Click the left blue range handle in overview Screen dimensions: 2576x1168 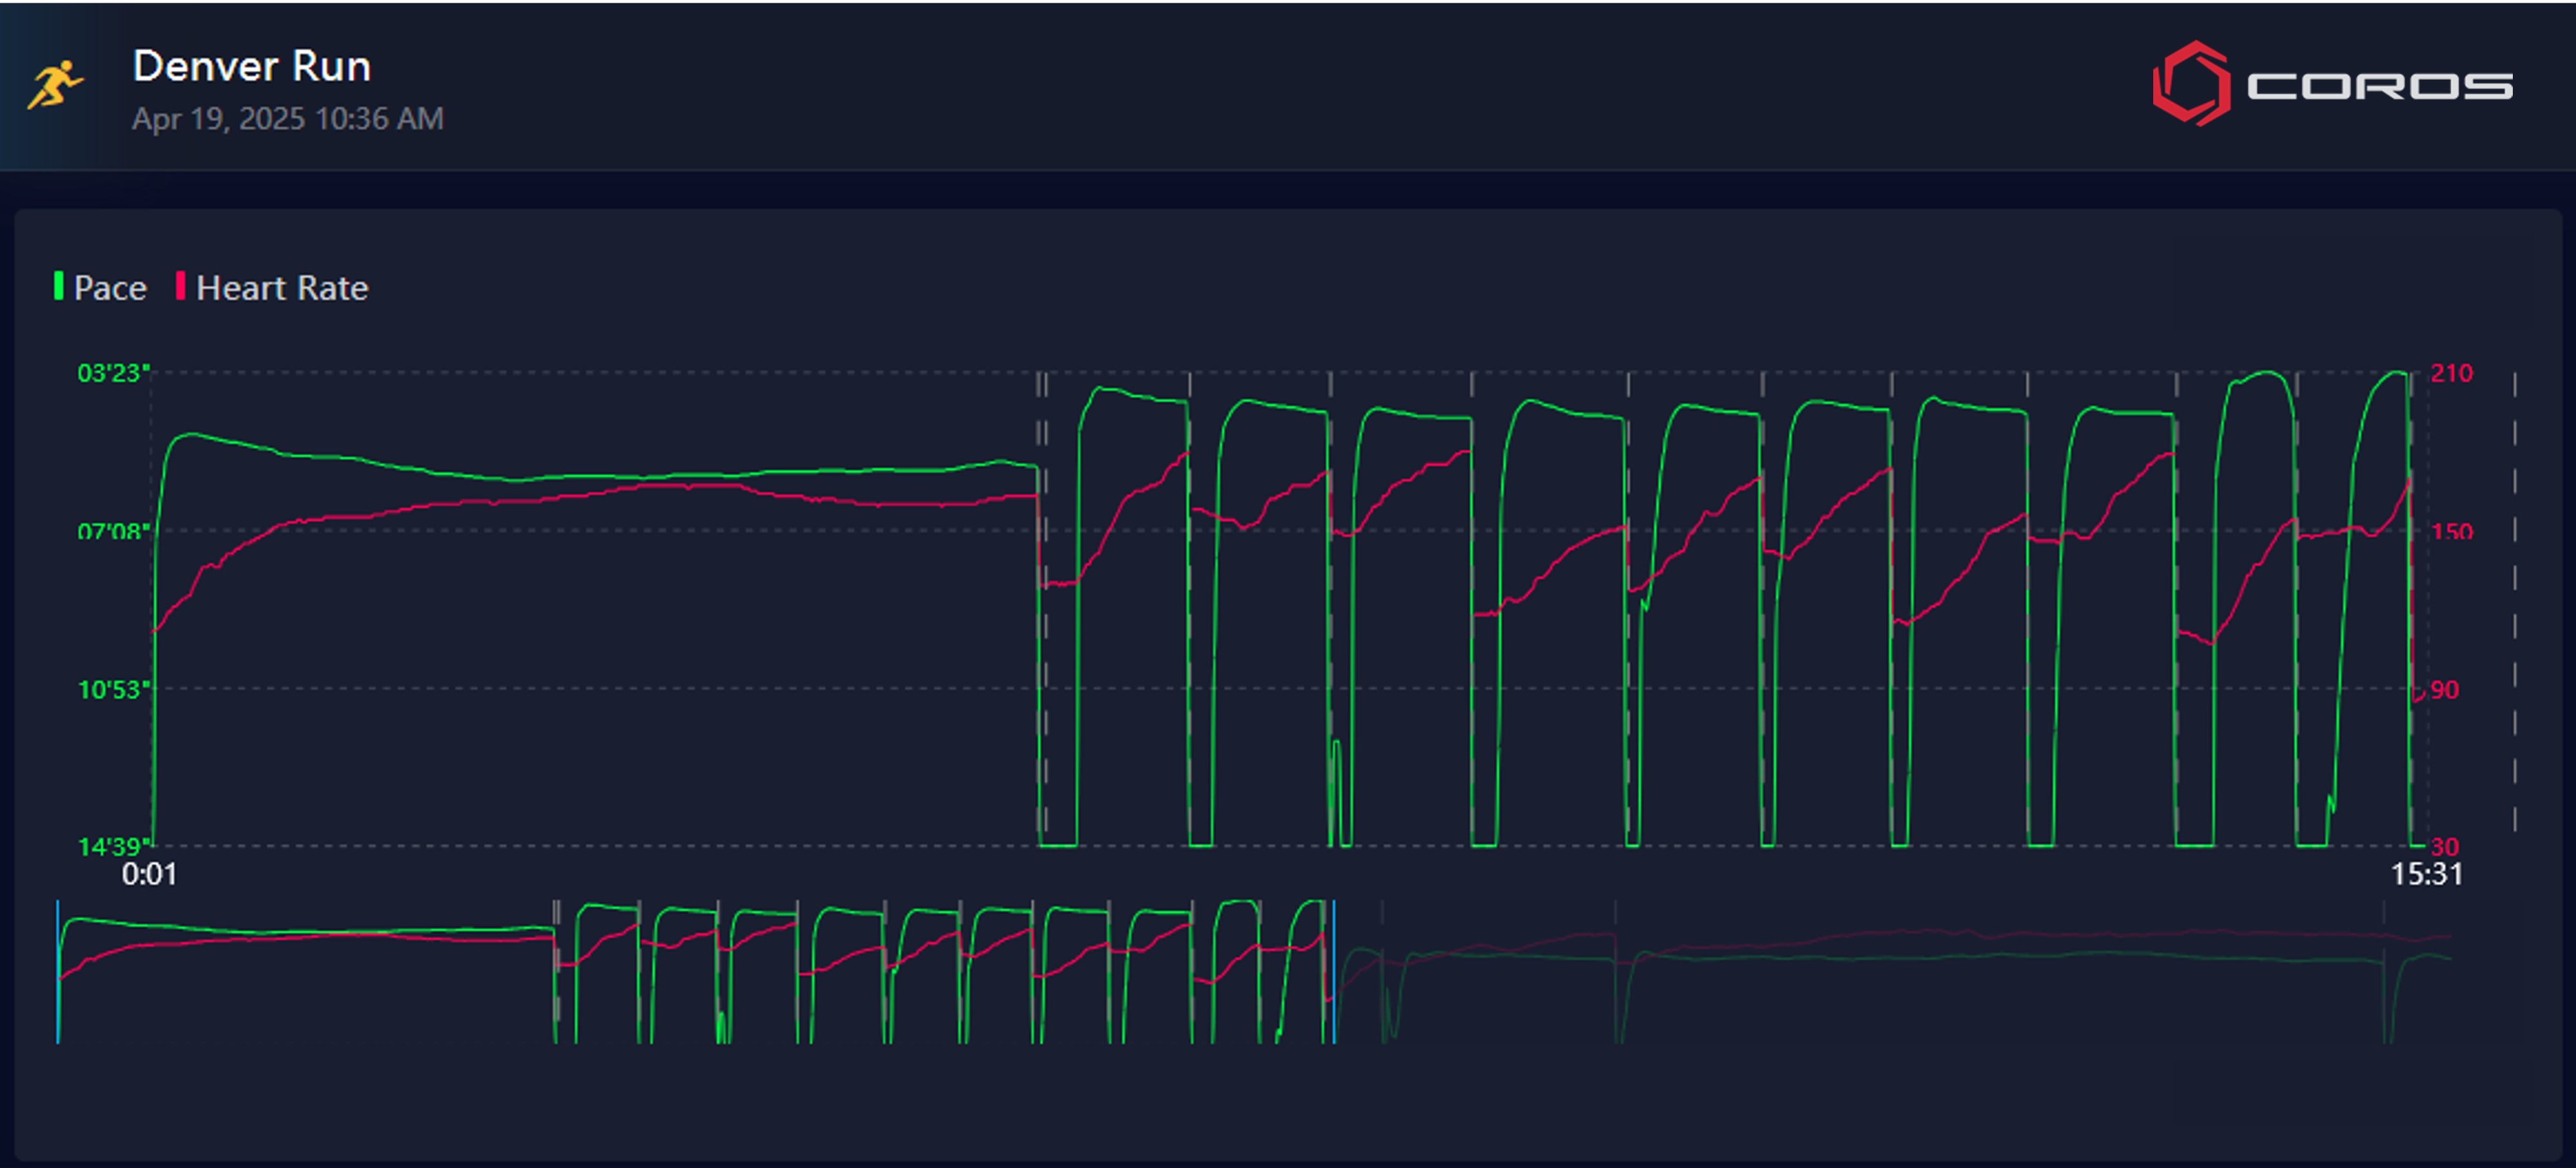click(x=58, y=972)
